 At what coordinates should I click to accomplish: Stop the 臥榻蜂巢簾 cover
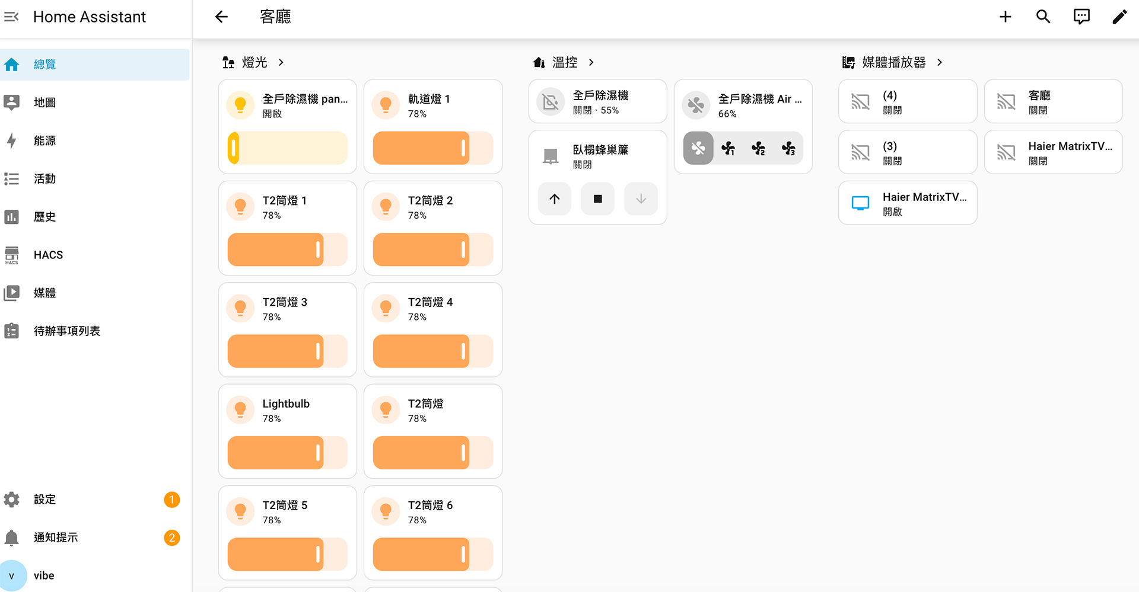598,199
